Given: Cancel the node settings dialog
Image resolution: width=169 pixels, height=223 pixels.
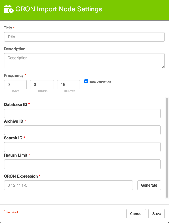Looking at the screenshot, I should click(136, 214).
